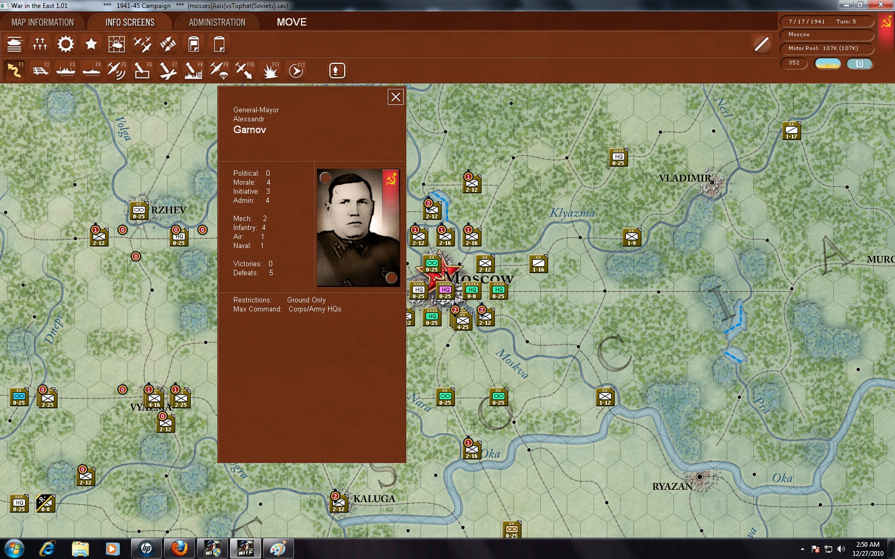The width and height of the screenshot is (895, 559).
Task: Select the F9 air transport mode
Action: [219, 70]
